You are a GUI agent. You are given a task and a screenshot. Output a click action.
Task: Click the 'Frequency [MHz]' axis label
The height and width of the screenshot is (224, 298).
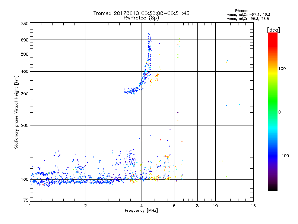point(141,211)
